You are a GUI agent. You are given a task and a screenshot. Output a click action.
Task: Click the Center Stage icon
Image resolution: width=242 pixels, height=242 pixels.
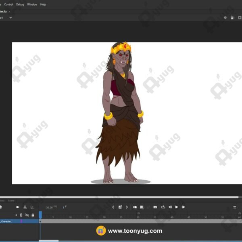[225, 18]
